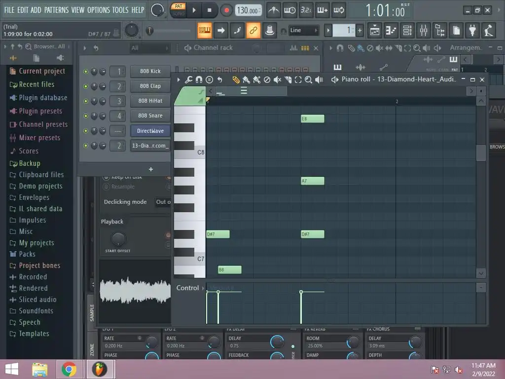Select the Select tool in Piano roll
This screenshot has height=379, width=505.
point(298,79)
